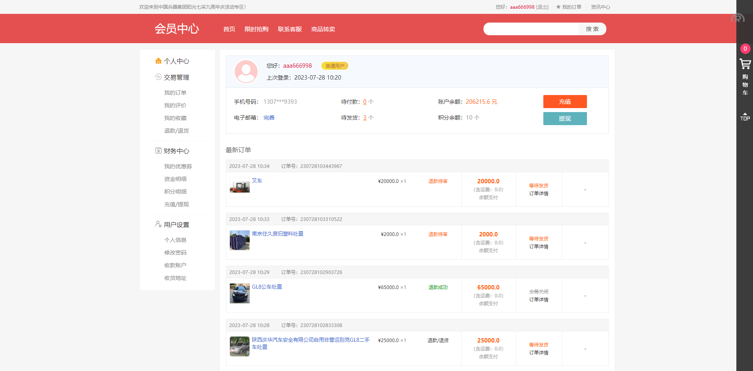Click the TOP back-to-top icon

click(745, 117)
